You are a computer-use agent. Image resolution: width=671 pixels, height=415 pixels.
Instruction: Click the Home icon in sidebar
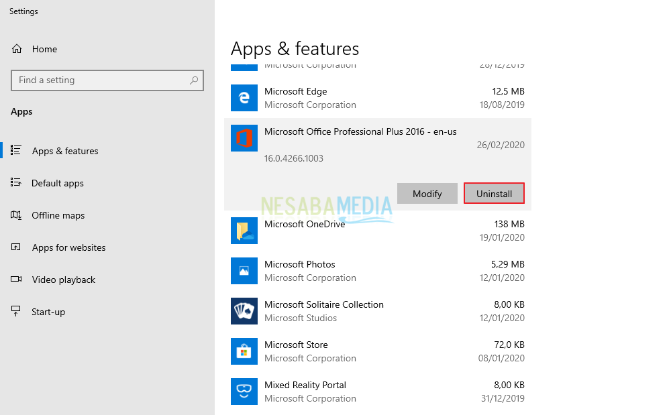17,49
